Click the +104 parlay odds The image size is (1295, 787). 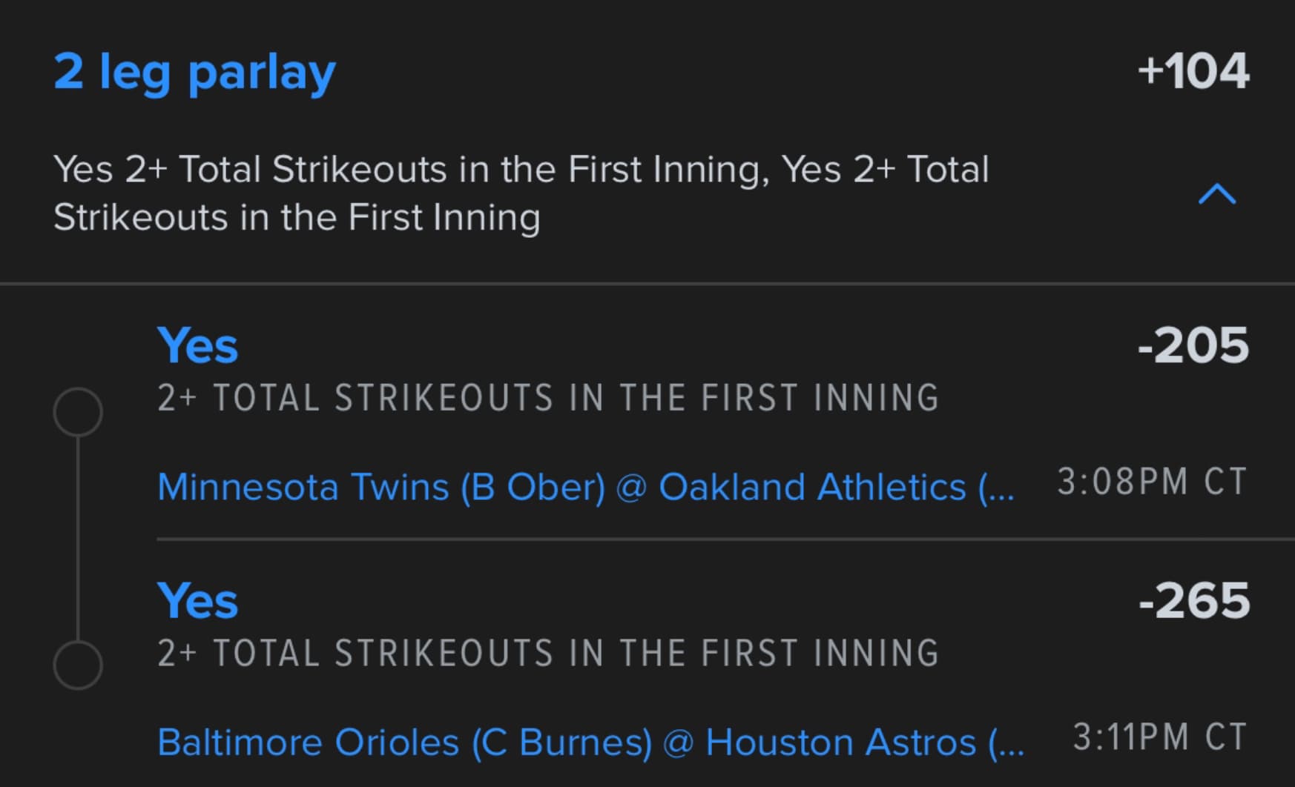(1193, 72)
